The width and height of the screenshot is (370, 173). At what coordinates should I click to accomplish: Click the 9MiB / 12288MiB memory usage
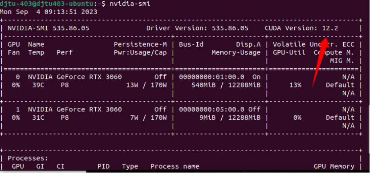tap(230, 118)
